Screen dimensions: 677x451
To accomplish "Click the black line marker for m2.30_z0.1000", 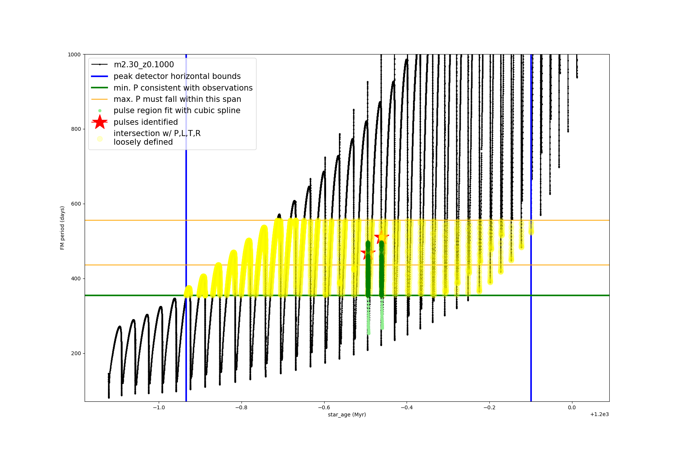I will 100,65.
